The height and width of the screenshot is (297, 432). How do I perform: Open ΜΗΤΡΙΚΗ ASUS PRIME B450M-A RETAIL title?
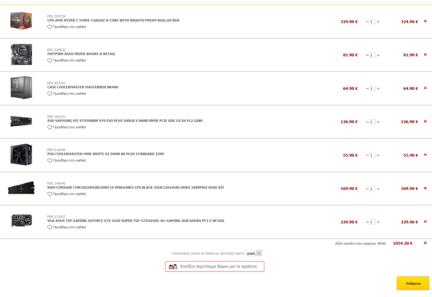click(81, 54)
